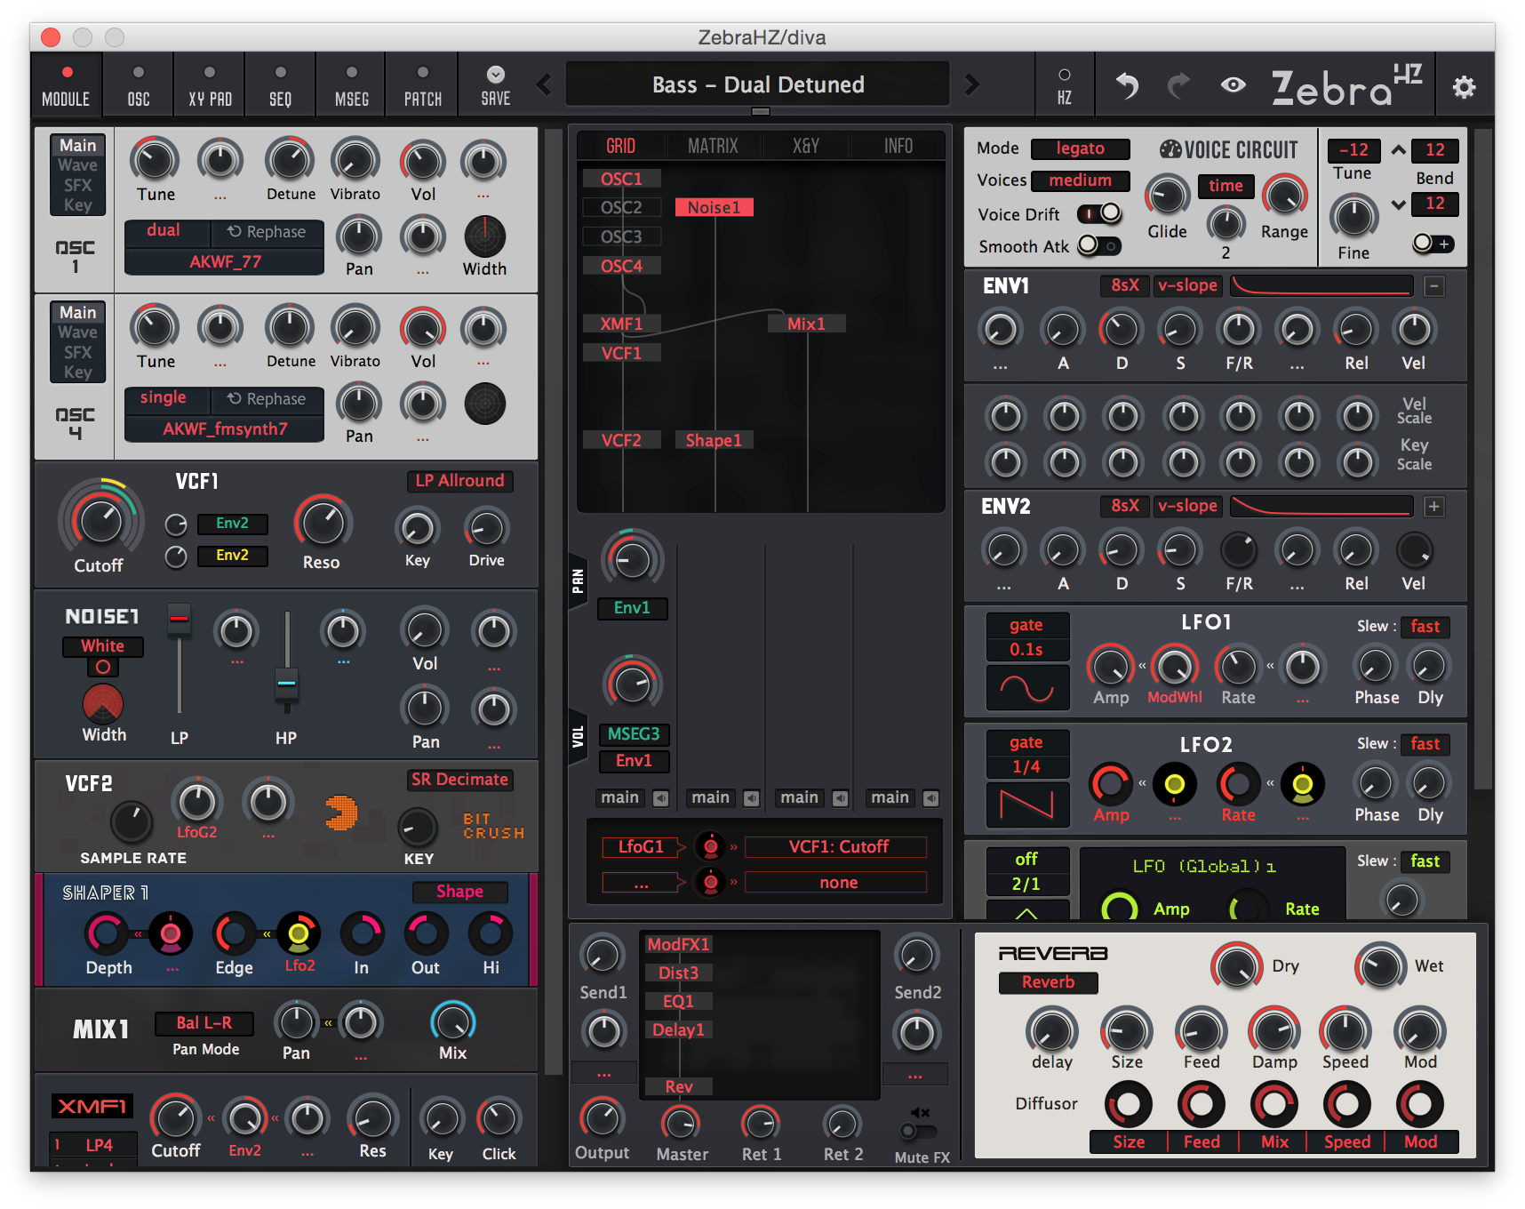1525x1209 pixels.
Task: Go to previous preset with left arrow
Action: (544, 84)
